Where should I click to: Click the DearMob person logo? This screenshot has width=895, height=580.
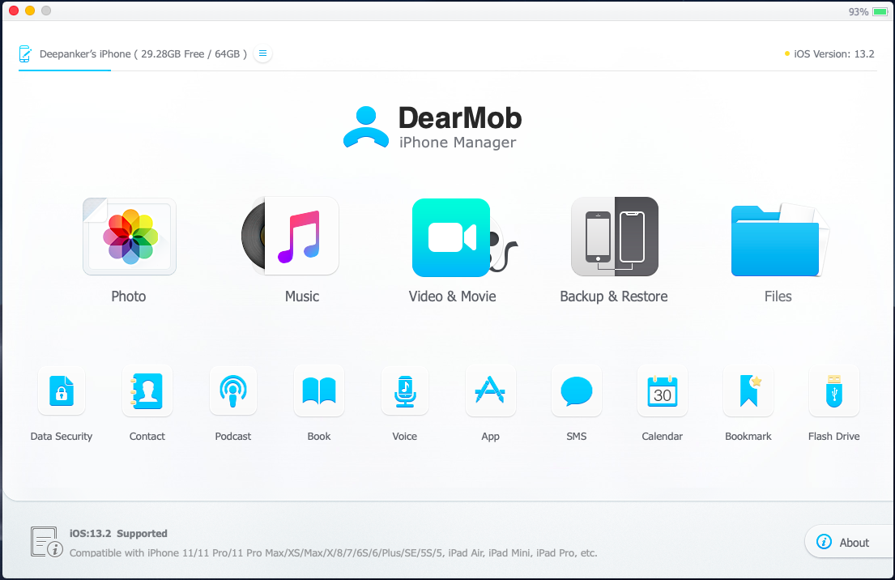tap(366, 127)
